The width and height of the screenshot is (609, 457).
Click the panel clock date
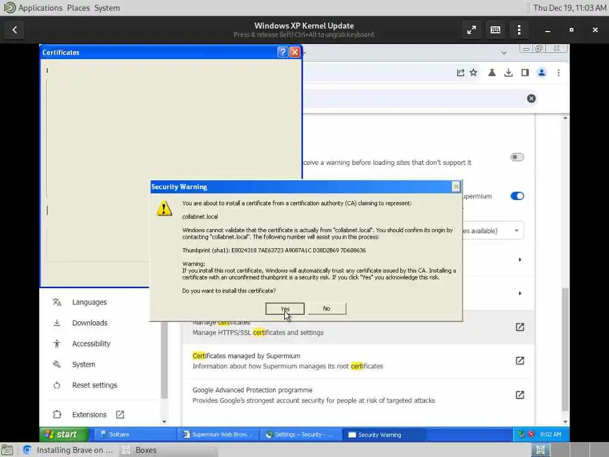569,8
